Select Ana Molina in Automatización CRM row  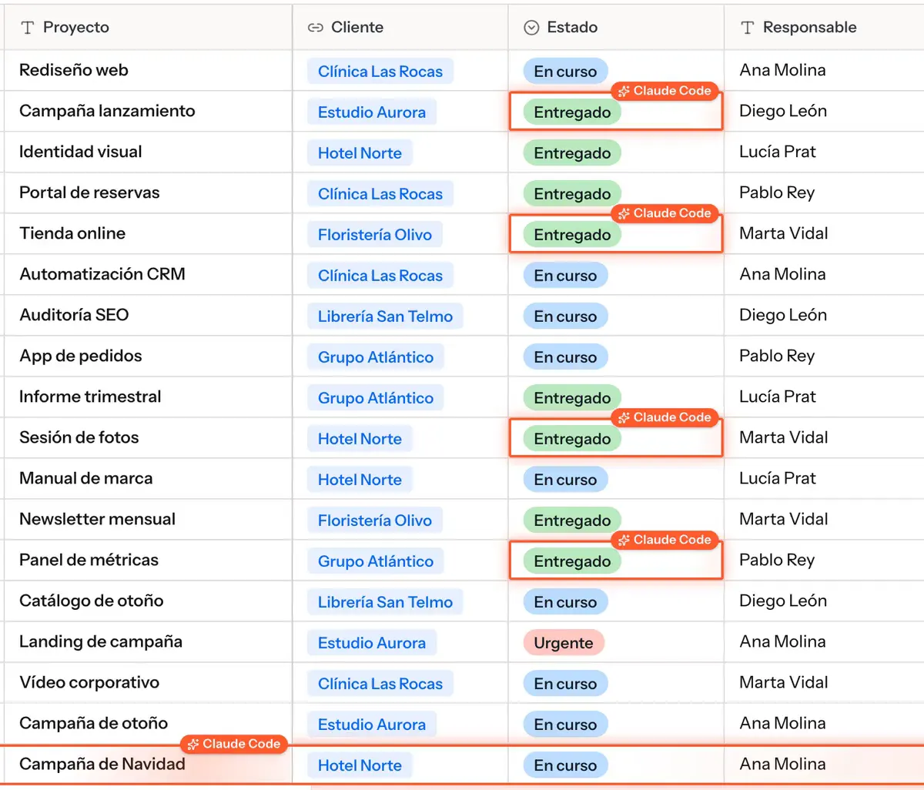[782, 274]
